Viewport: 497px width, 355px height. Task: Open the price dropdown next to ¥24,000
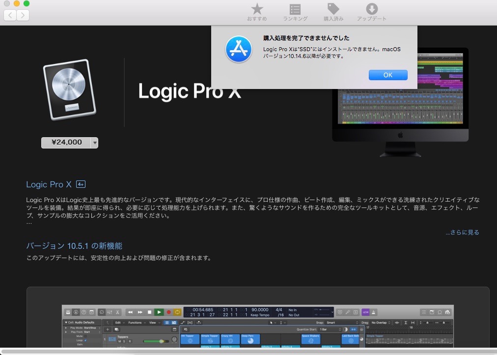[x=94, y=143]
